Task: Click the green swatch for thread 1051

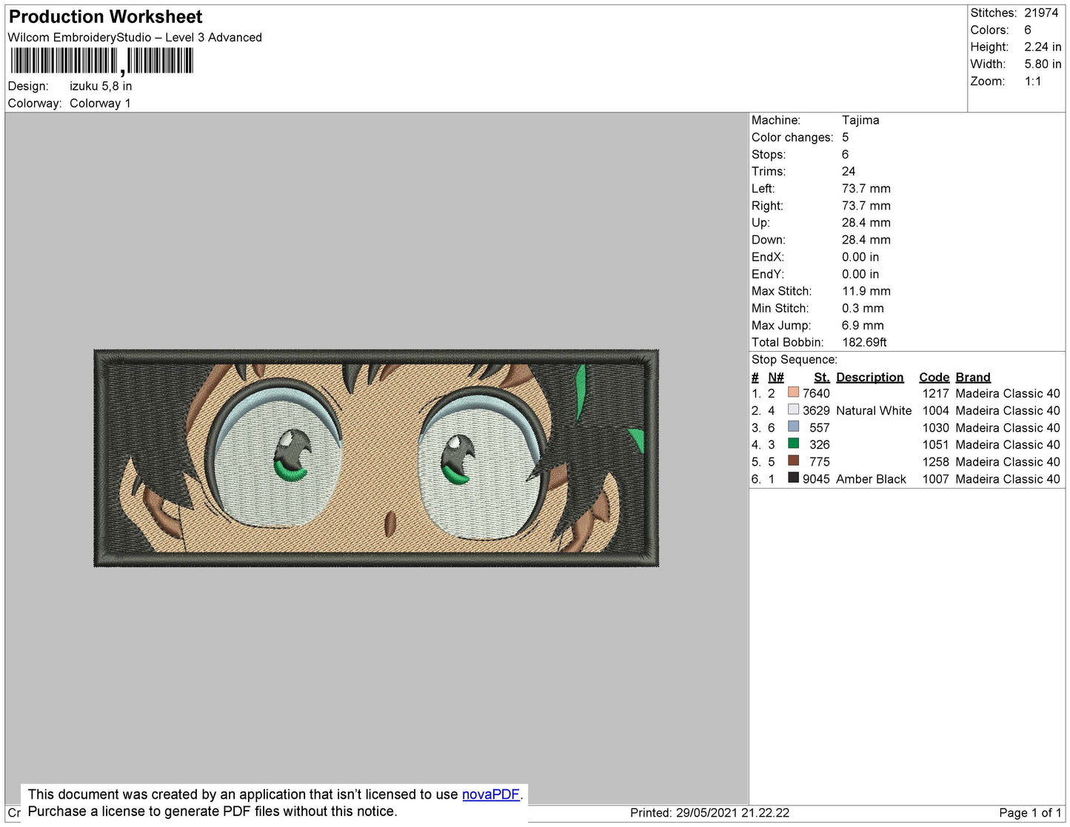Action: click(x=793, y=443)
